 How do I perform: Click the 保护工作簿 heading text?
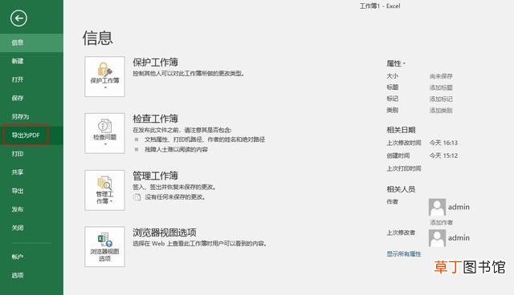(155, 63)
